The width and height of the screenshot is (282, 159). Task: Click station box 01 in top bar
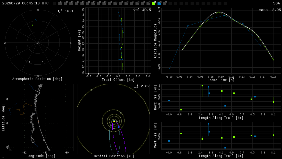(60, 3)
